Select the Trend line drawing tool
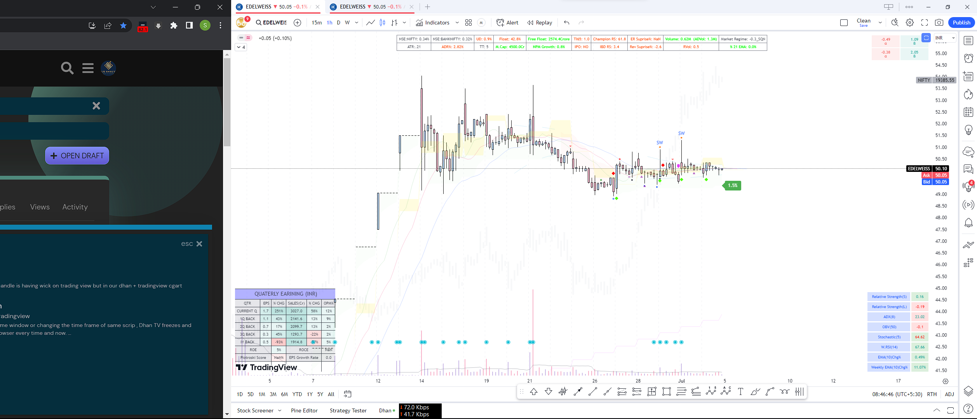977x419 pixels. click(x=592, y=392)
